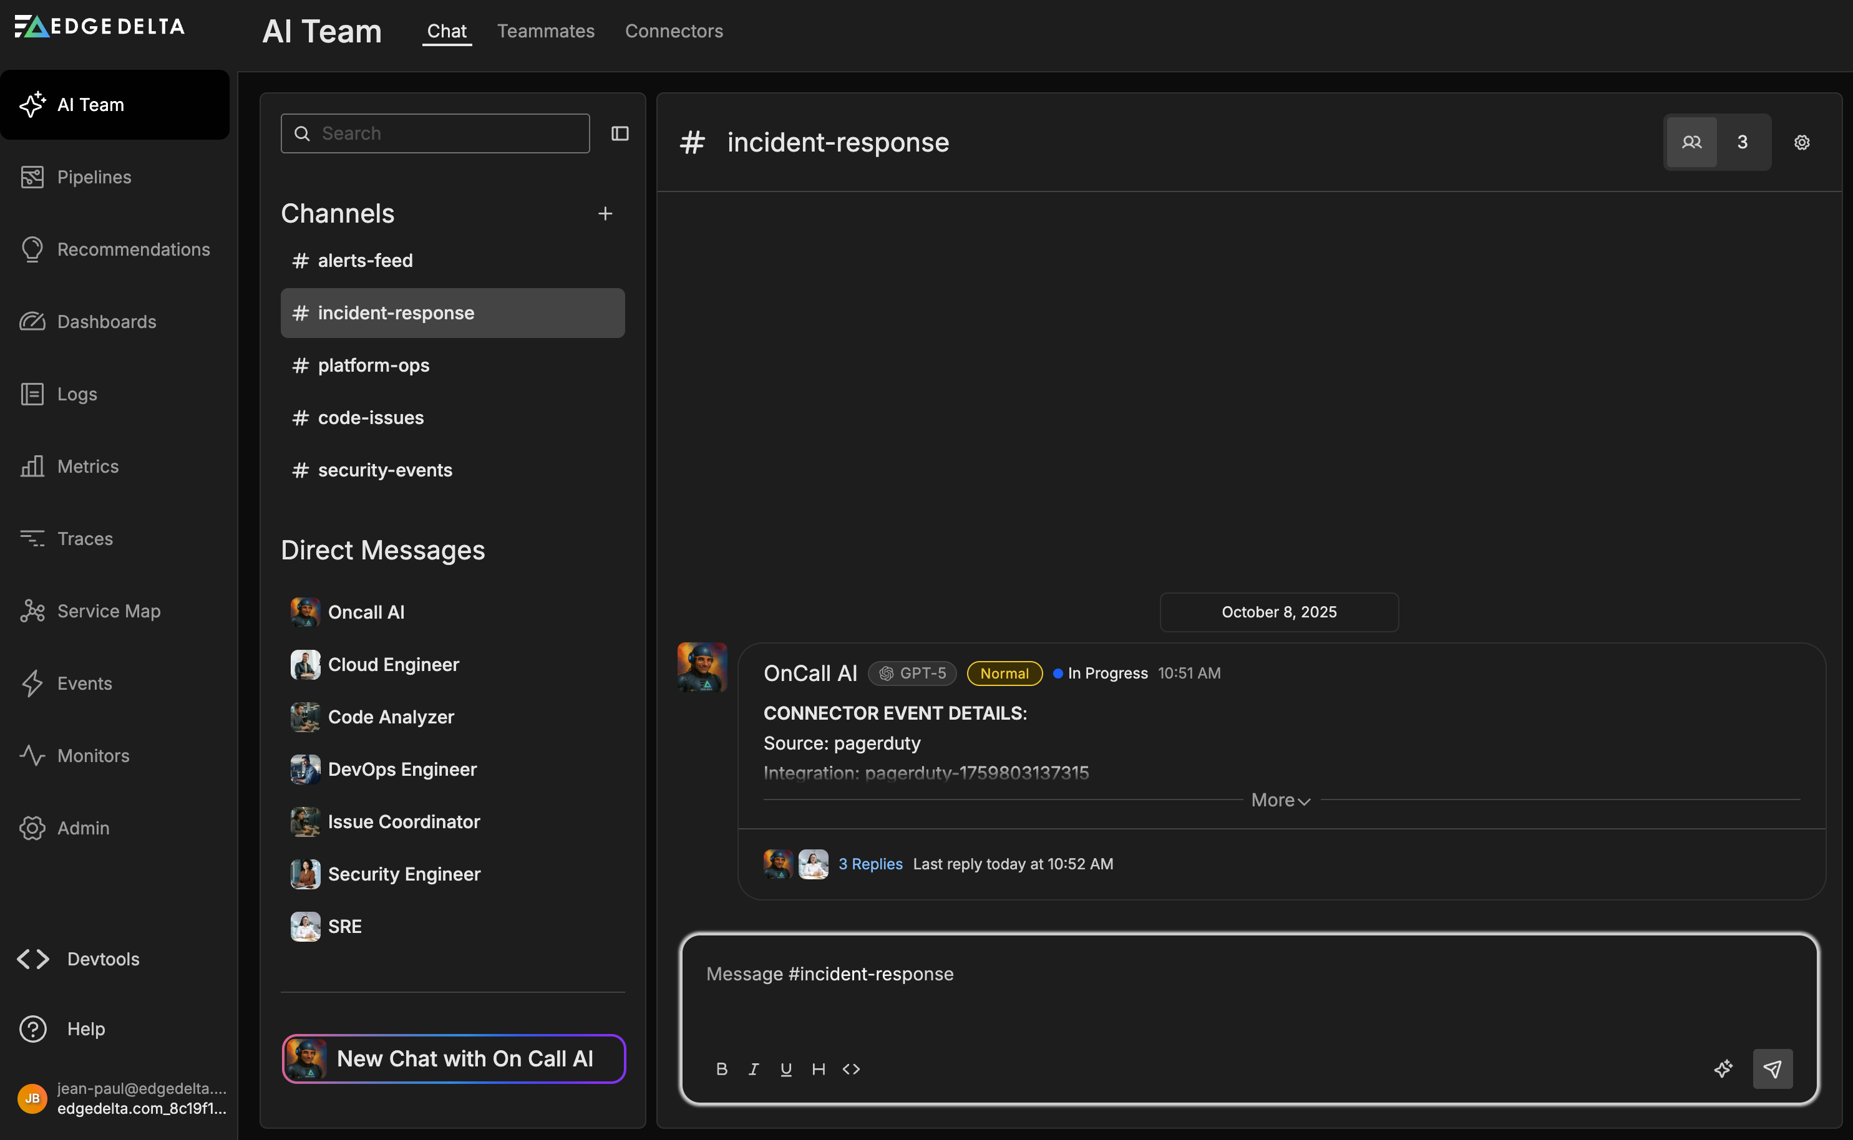Start New Chat with On Call AI
Image resolution: width=1853 pixels, height=1140 pixels.
[x=453, y=1058]
